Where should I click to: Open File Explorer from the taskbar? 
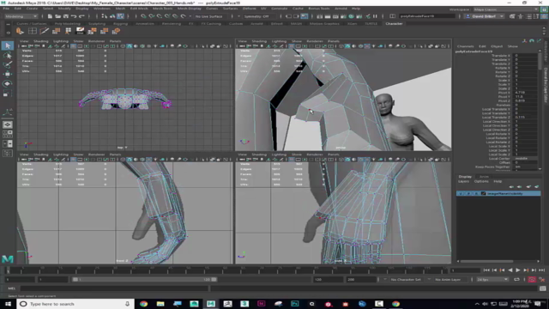[160, 304]
